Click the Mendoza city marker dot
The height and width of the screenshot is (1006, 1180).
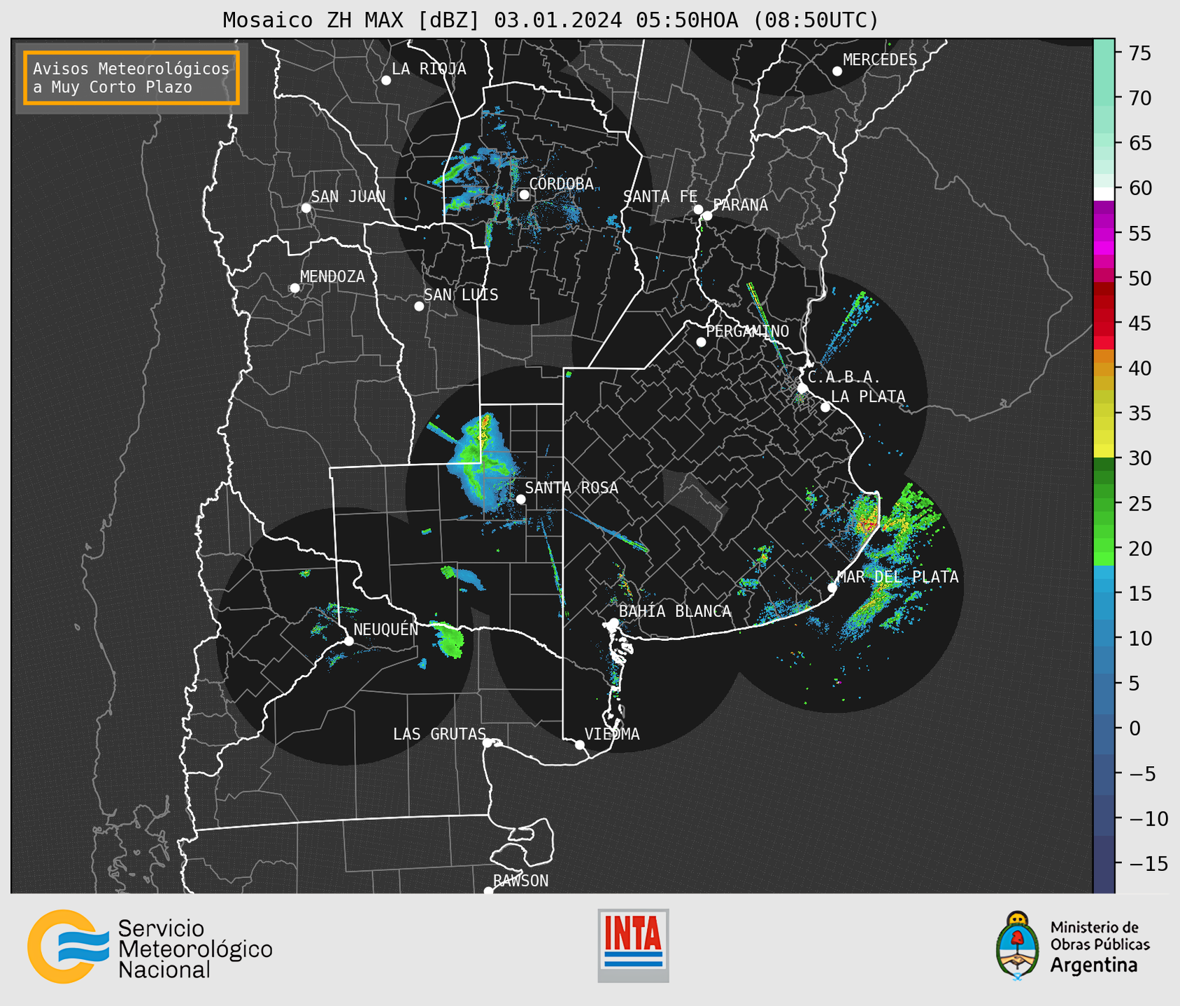click(294, 288)
